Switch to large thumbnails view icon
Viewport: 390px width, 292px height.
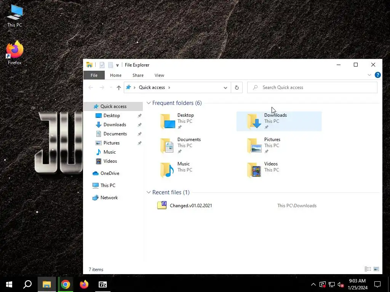click(376, 269)
